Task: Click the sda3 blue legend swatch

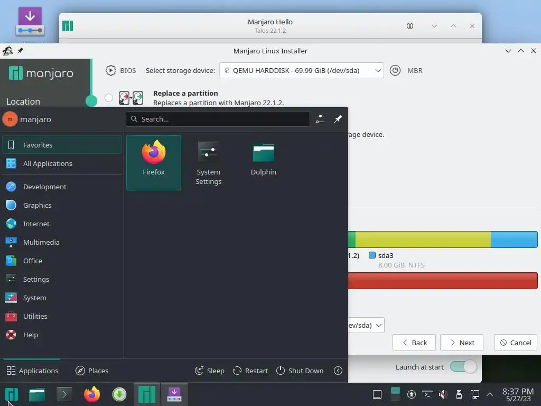Action: point(372,255)
